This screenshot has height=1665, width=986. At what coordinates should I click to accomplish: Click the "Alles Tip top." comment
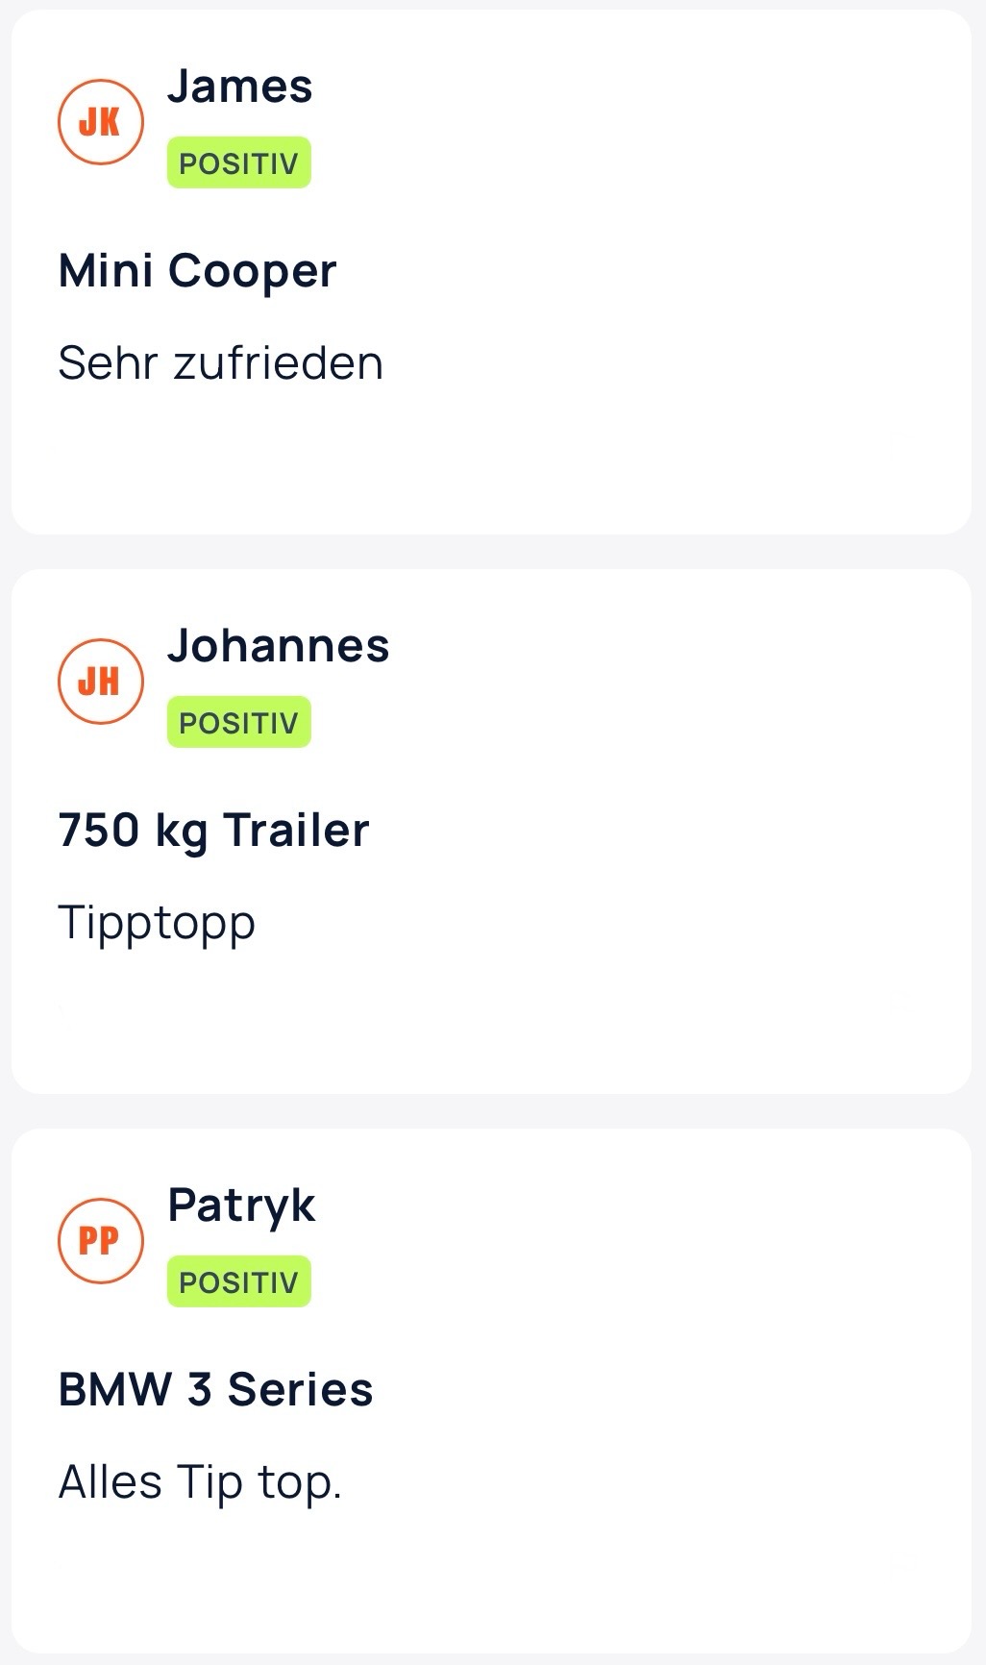coord(200,1481)
